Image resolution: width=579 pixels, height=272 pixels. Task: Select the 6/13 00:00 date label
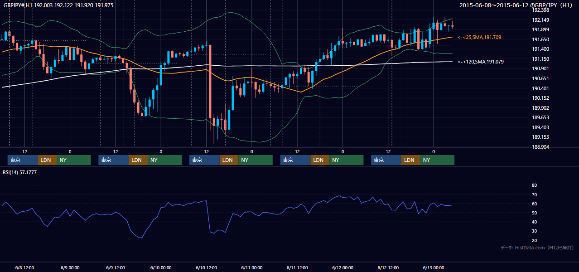pos(433,268)
